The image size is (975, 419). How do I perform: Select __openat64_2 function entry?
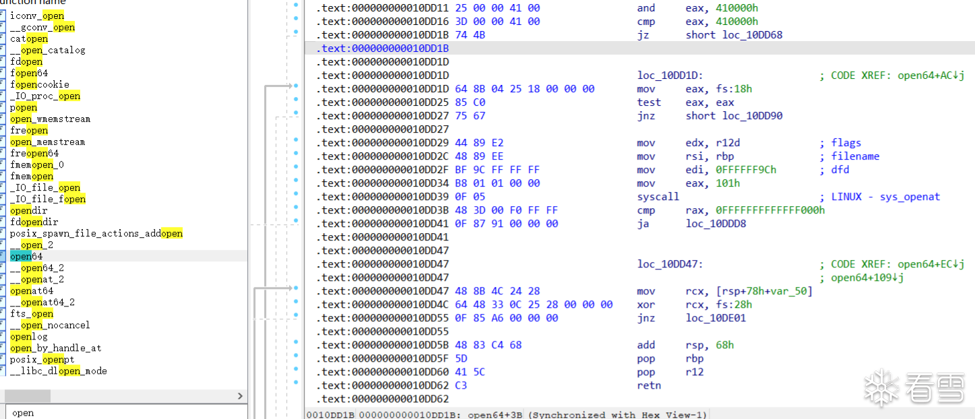42,302
